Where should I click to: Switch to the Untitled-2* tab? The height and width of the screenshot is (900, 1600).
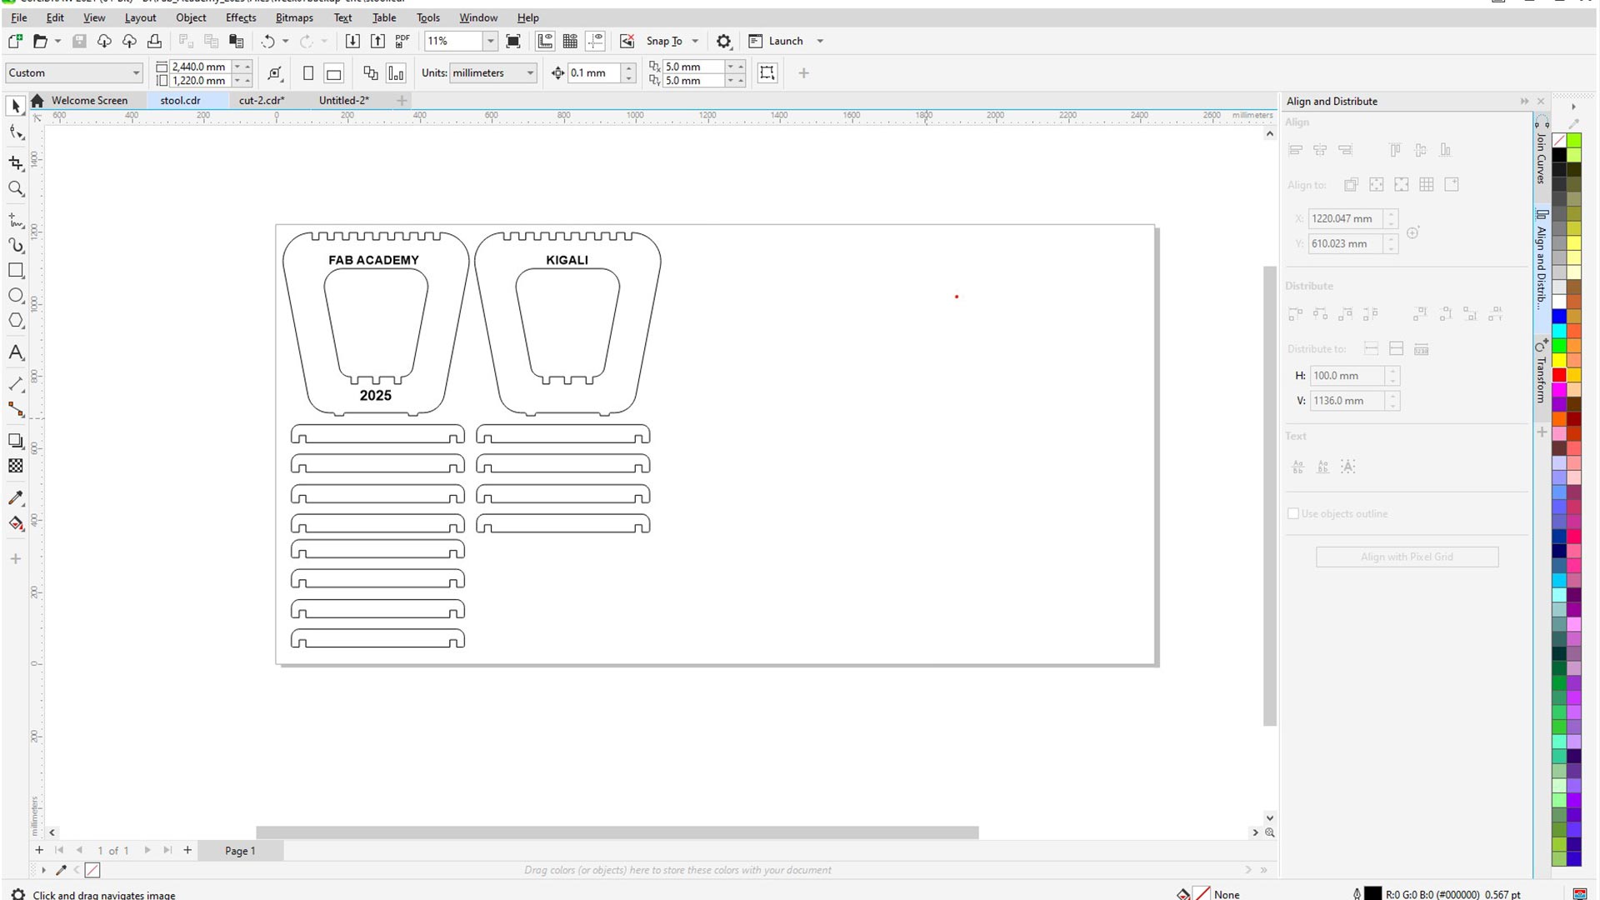343,100
